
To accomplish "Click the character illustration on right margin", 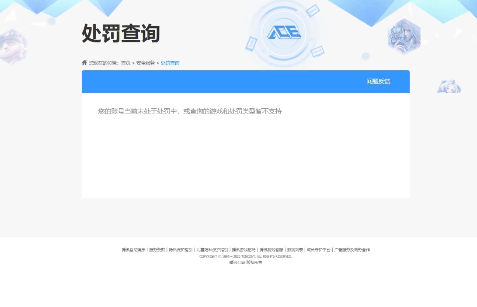I will pyautogui.click(x=450, y=86).
